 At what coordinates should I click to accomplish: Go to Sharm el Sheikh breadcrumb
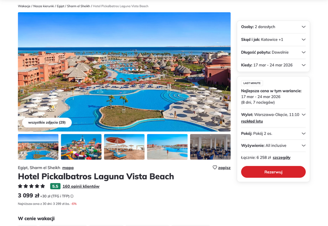(78, 6)
